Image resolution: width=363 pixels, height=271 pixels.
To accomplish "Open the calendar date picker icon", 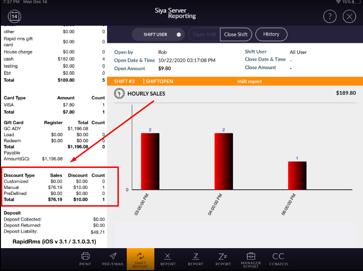I will pyautogui.click(x=14, y=16).
